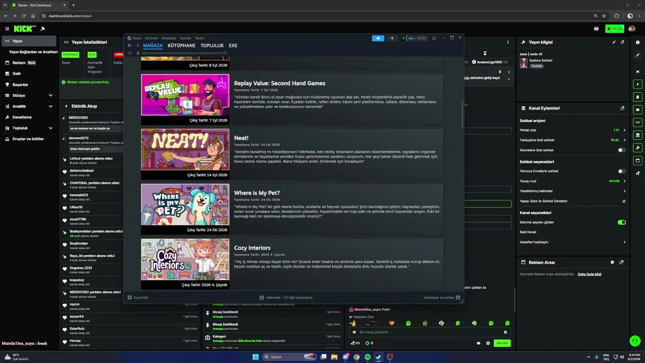Open Hedefleri belirleyin chevron

click(624, 242)
